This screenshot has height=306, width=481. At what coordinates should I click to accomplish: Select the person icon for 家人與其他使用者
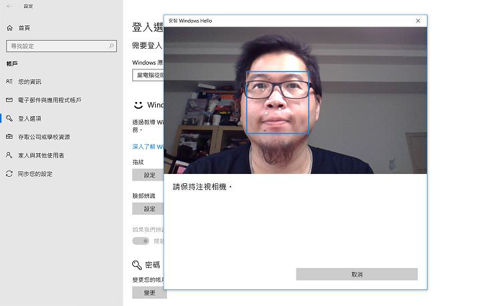pyautogui.click(x=9, y=155)
